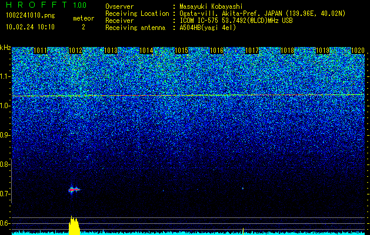Click the 1016 time marker
Screen dimensions: 370x235
tap(216, 51)
